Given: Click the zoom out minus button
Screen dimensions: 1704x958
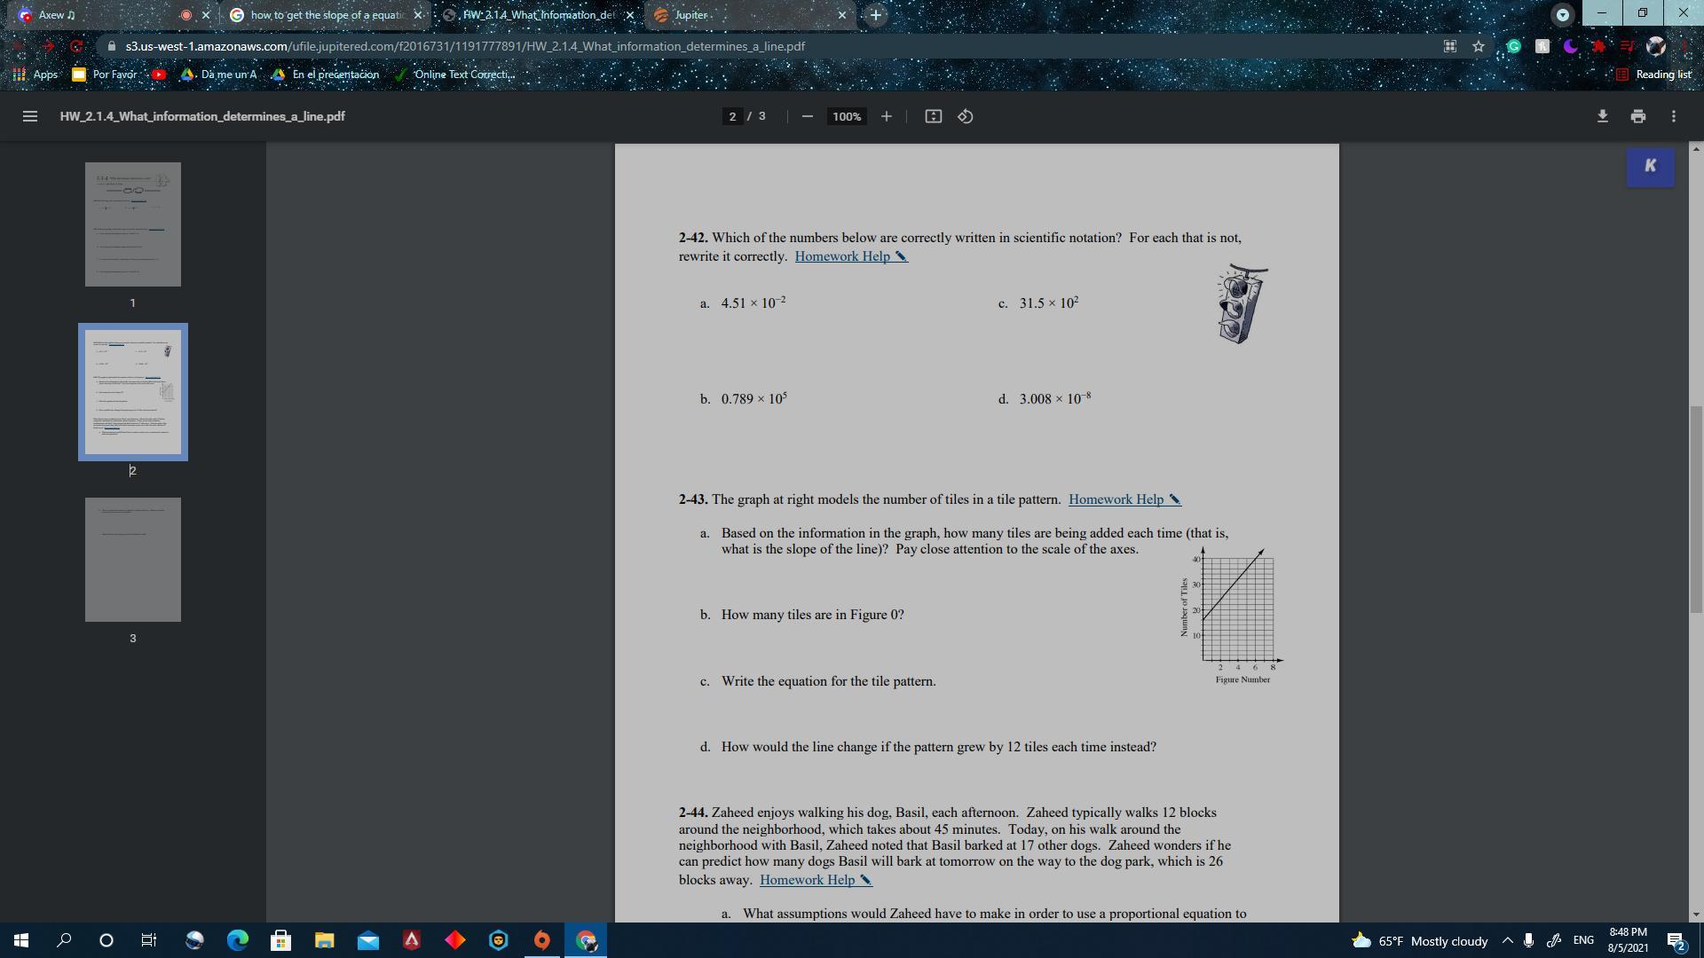Looking at the screenshot, I should click(x=807, y=116).
